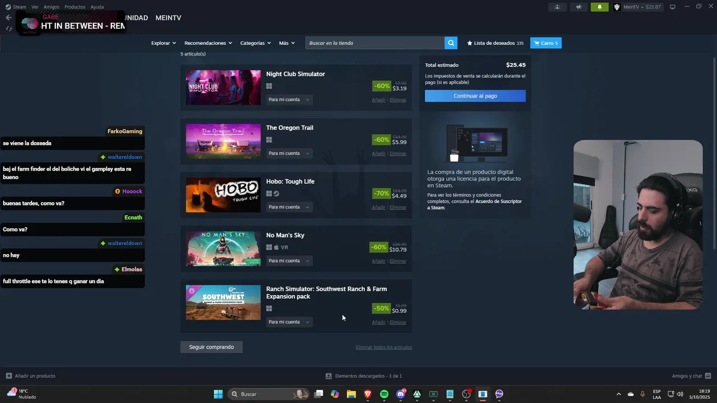Click the wishlist star icon
The image size is (717, 403).
(470, 43)
